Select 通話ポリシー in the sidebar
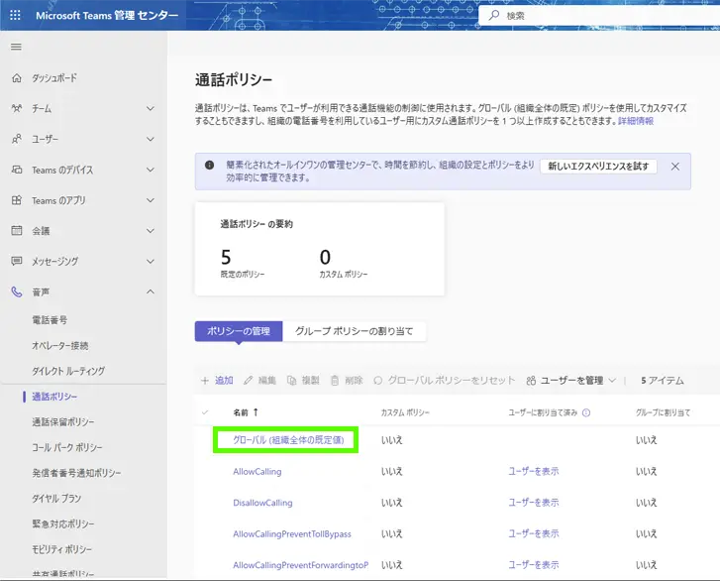Viewport: 720px width, 581px height. tap(54, 397)
